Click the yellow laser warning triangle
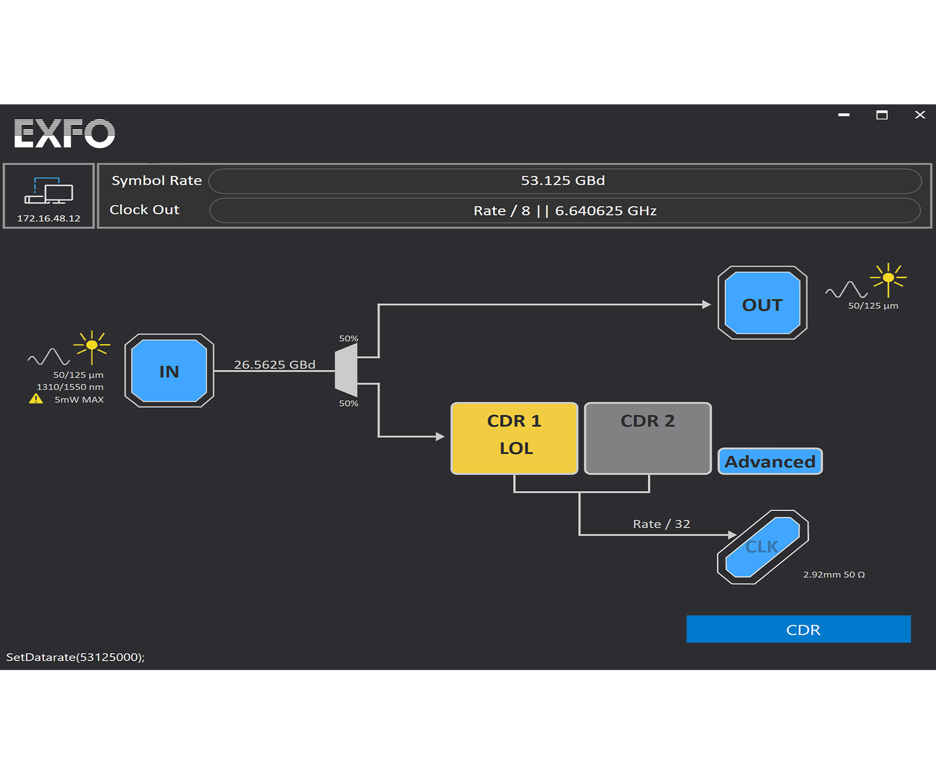 (36, 399)
